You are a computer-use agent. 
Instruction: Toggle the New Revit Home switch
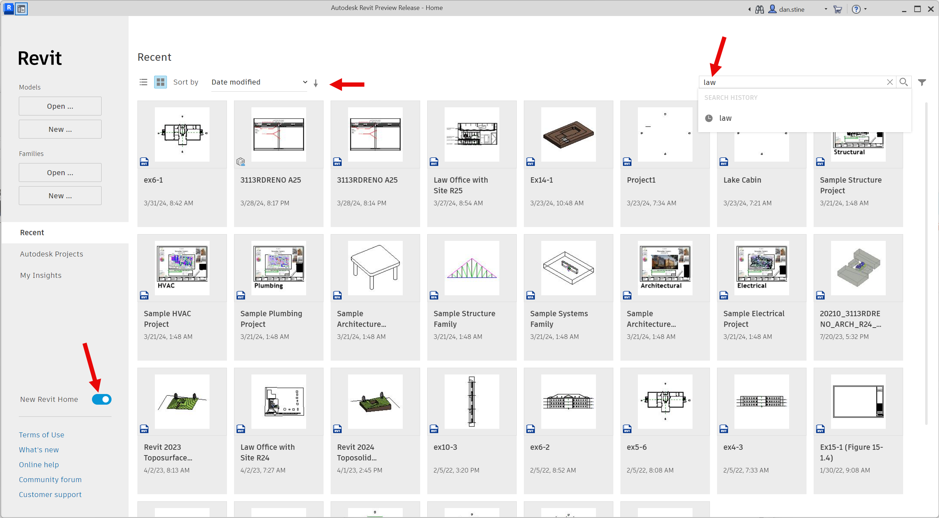click(x=102, y=399)
